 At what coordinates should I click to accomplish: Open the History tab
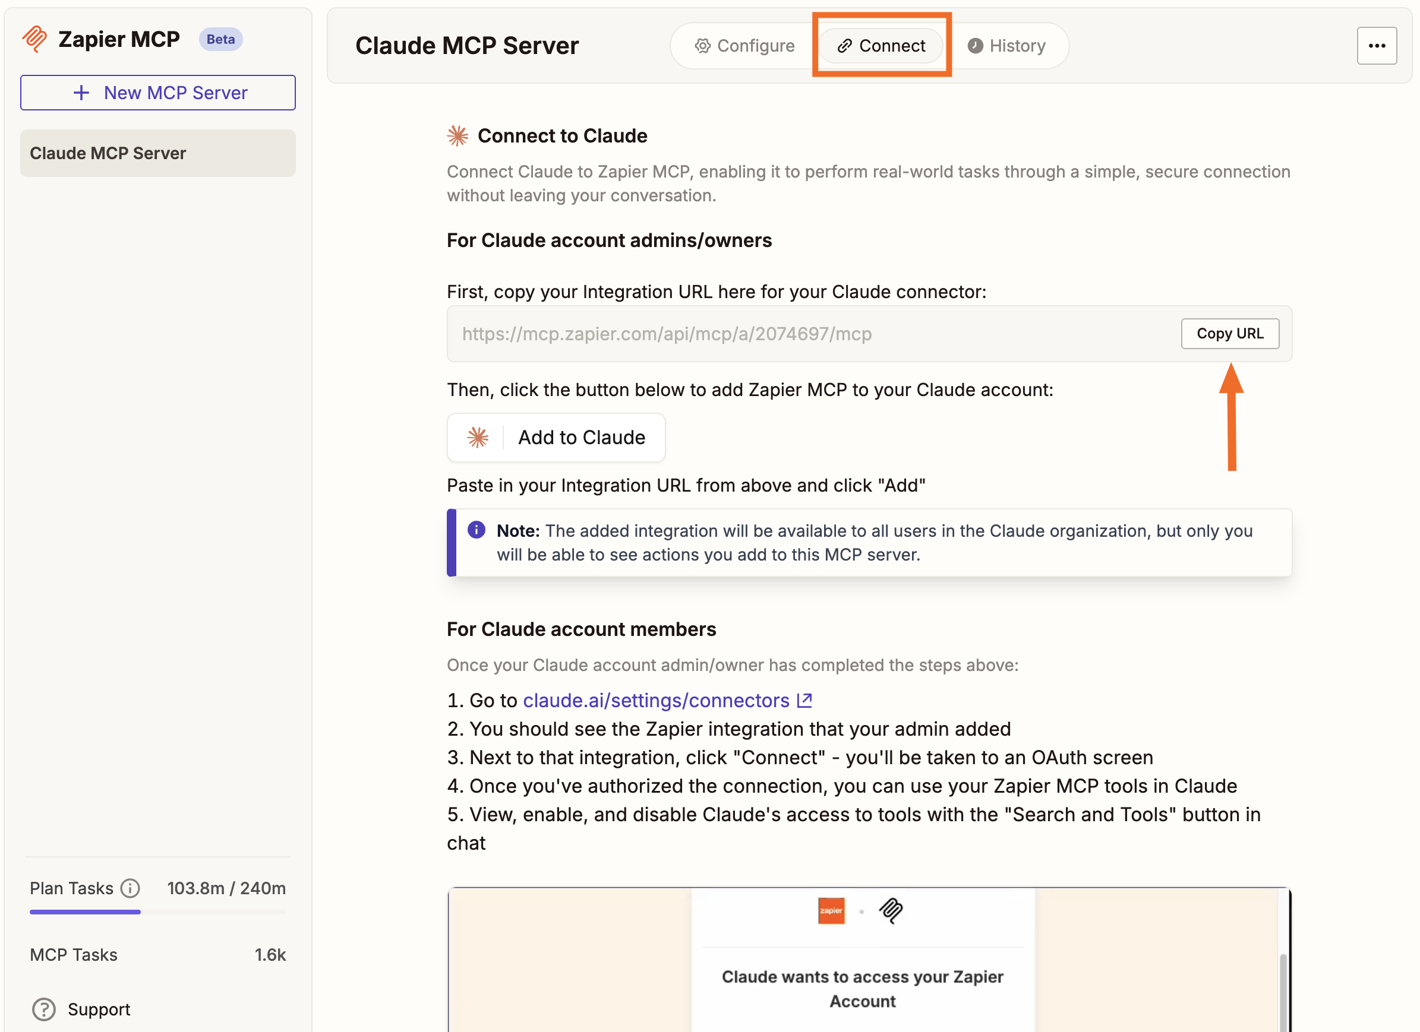1006,46
